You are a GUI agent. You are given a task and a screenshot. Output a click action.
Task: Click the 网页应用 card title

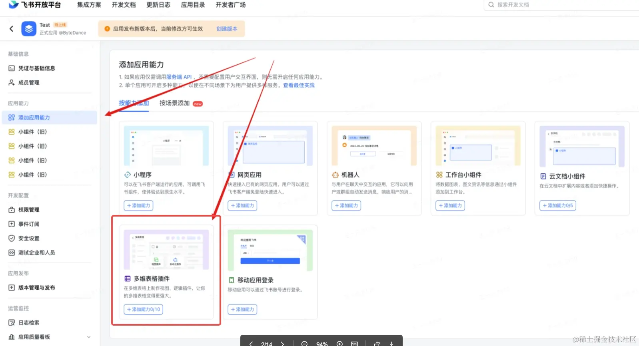pyautogui.click(x=250, y=175)
